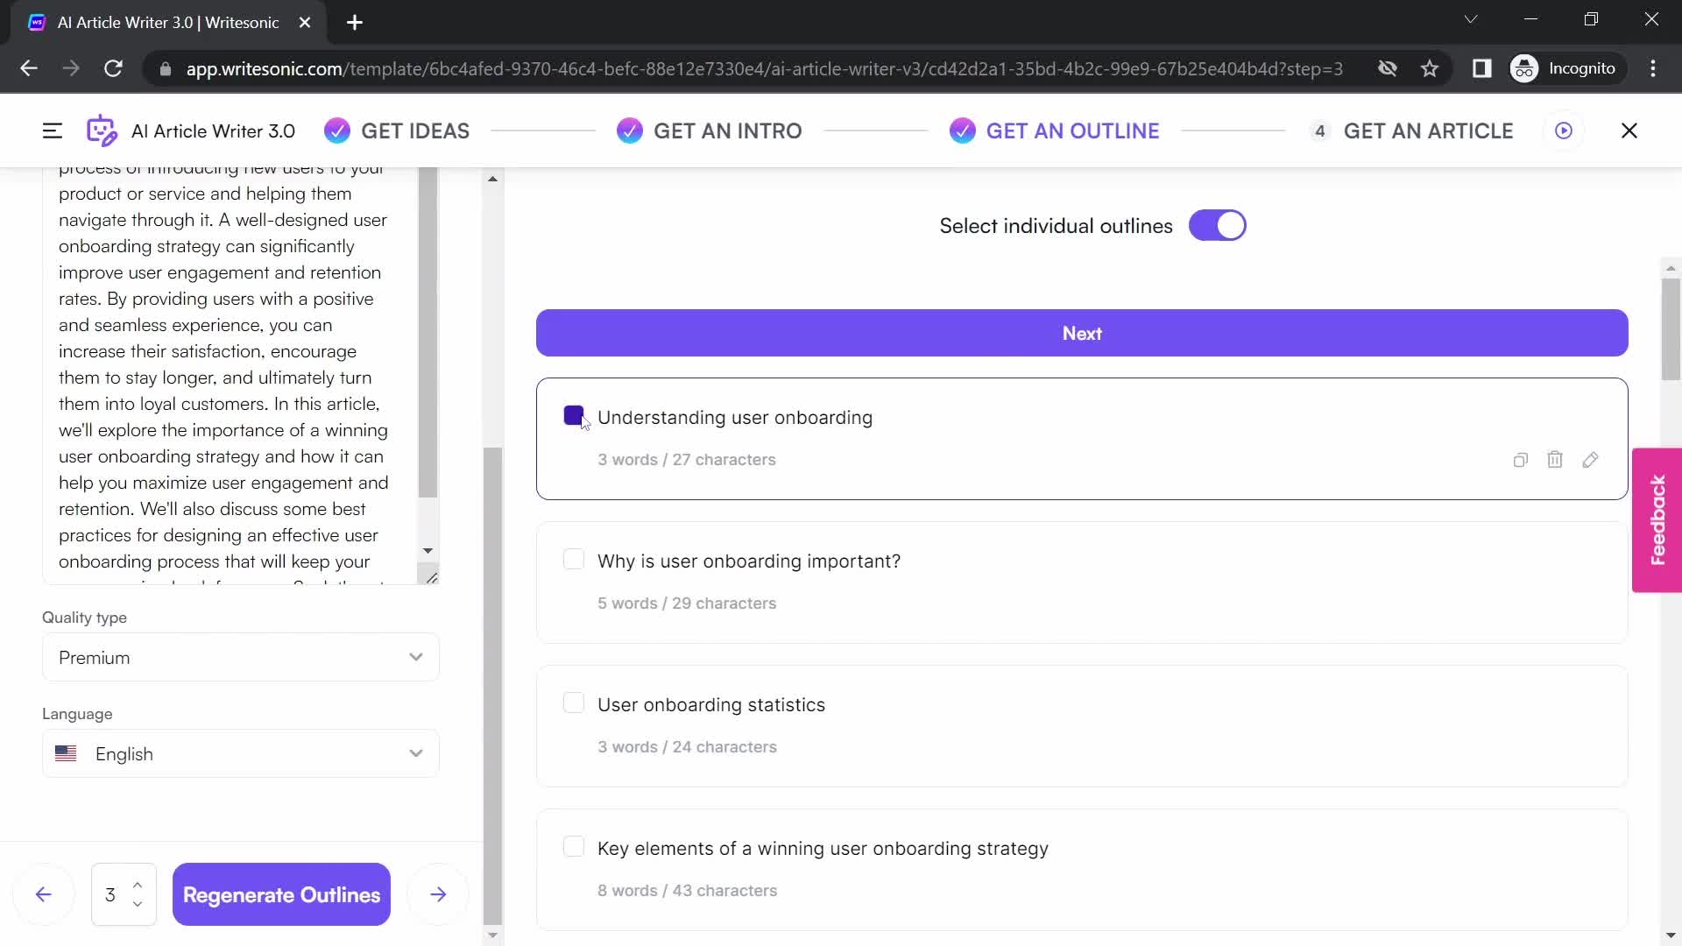Click the edit pencil icon on Understanding user onboarding
The image size is (1682, 946).
1592,459
